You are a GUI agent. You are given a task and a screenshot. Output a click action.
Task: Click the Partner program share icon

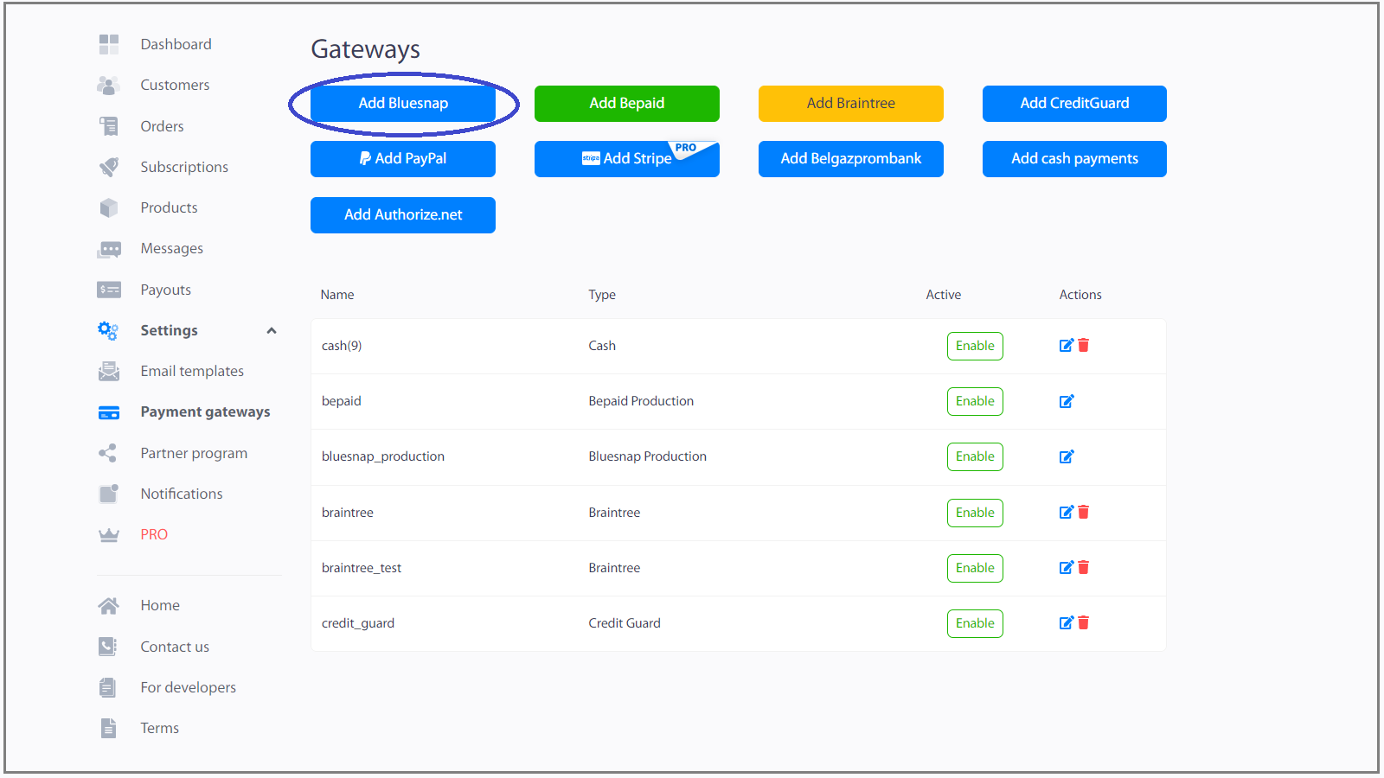pos(109,453)
